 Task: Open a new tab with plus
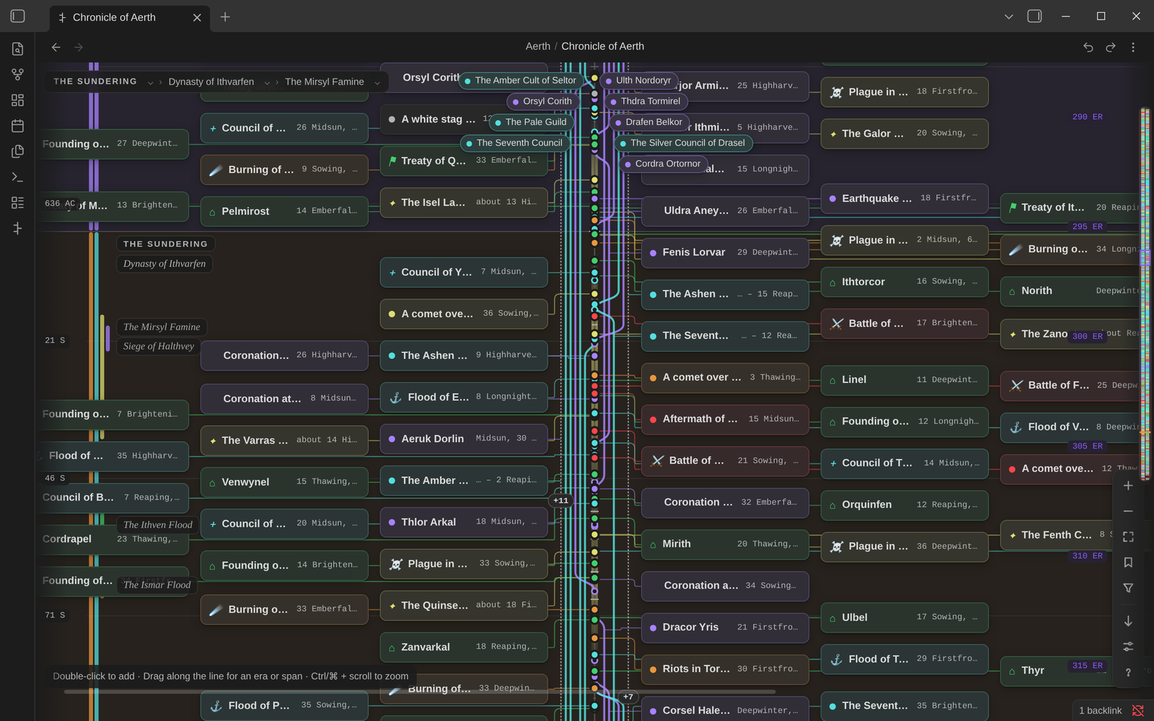pos(225,17)
